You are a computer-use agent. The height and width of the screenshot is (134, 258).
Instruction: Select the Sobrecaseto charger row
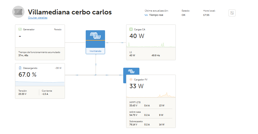point(151,123)
